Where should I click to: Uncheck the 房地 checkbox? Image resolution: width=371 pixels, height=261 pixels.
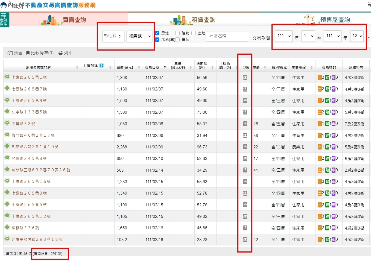click(x=157, y=33)
